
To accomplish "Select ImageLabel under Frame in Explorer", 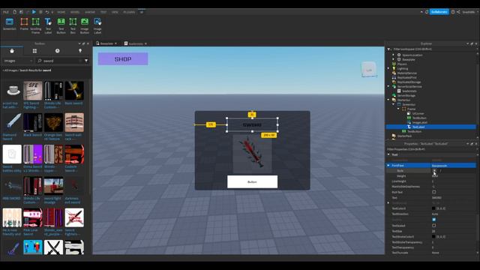I will (x=420, y=122).
